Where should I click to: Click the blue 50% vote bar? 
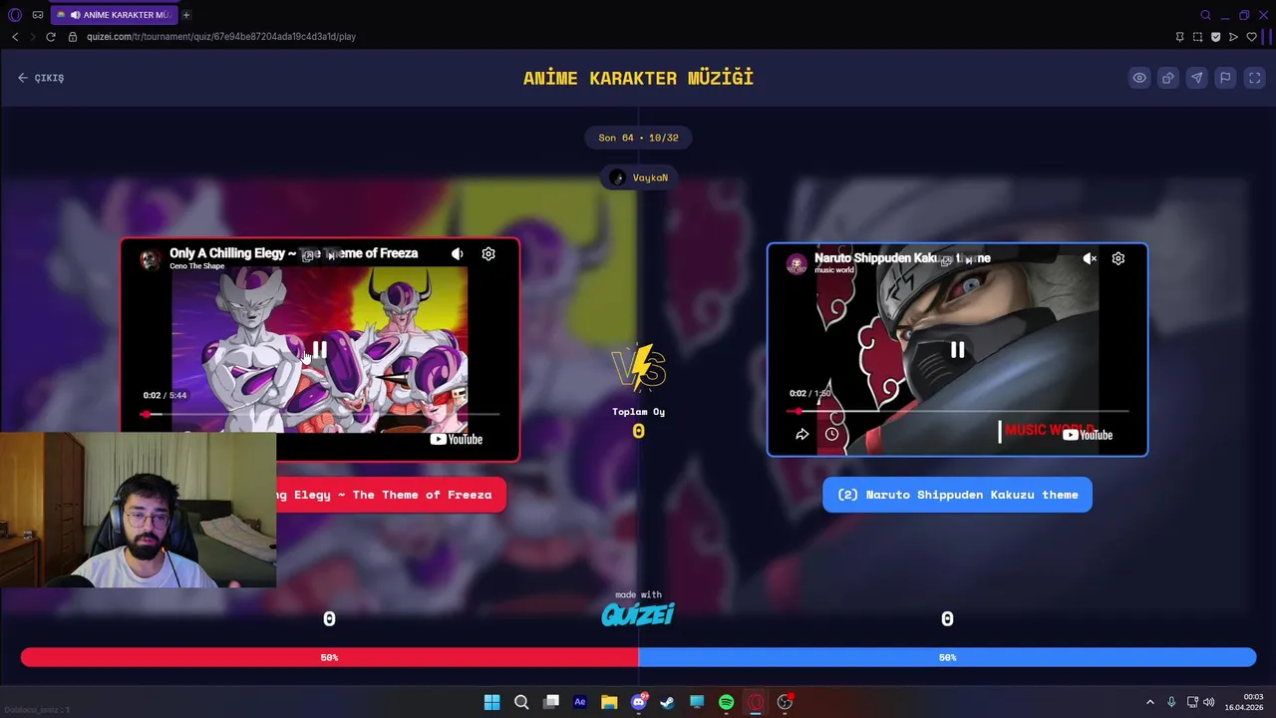click(x=947, y=657)
